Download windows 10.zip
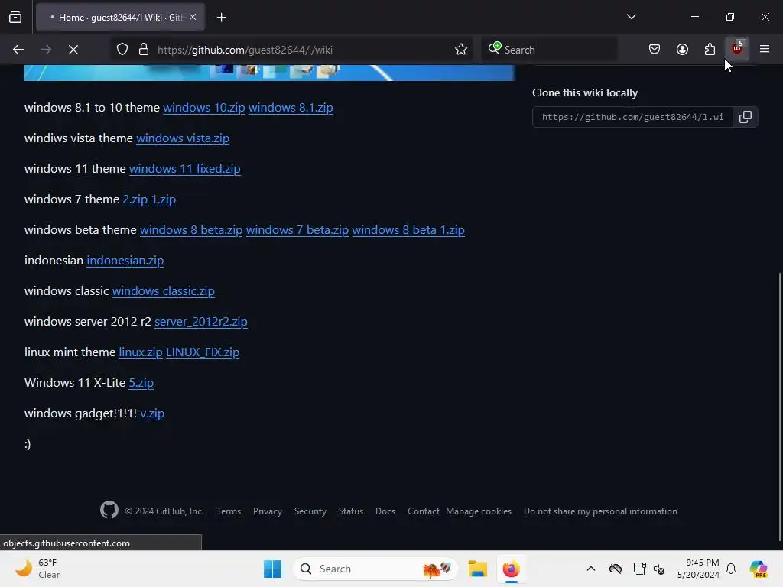This screenshot has height=587, width=783. [x=203, y=108]
